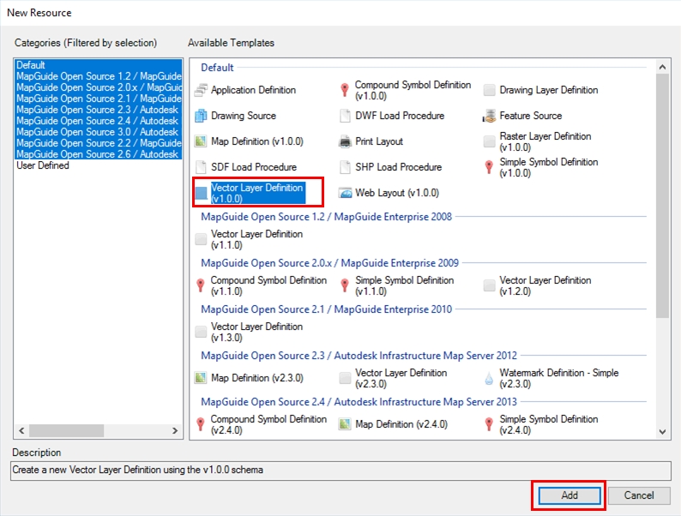This screenshot has width=681, height=516.
Task: Select the User Defined category
Action: click(43, 165)
